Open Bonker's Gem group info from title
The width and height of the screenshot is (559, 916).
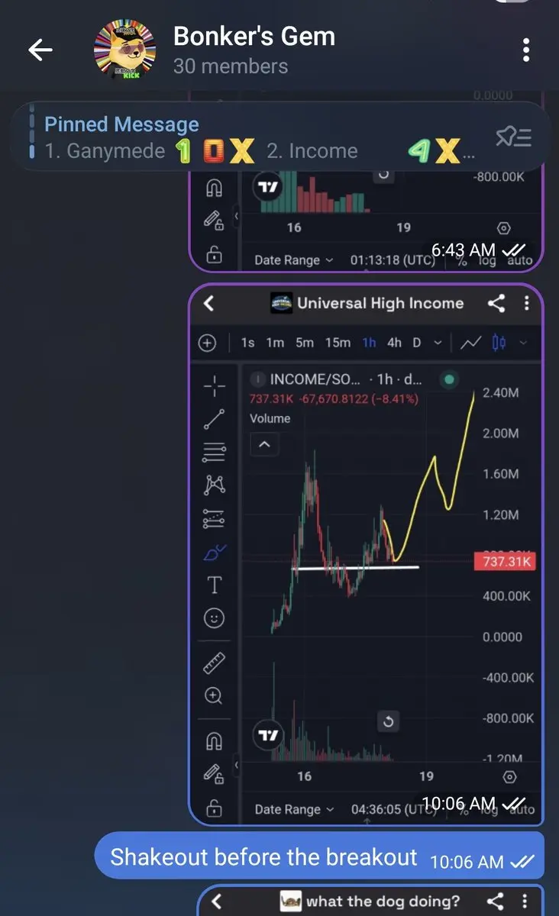pyautogui.click(x=254, y=36)
